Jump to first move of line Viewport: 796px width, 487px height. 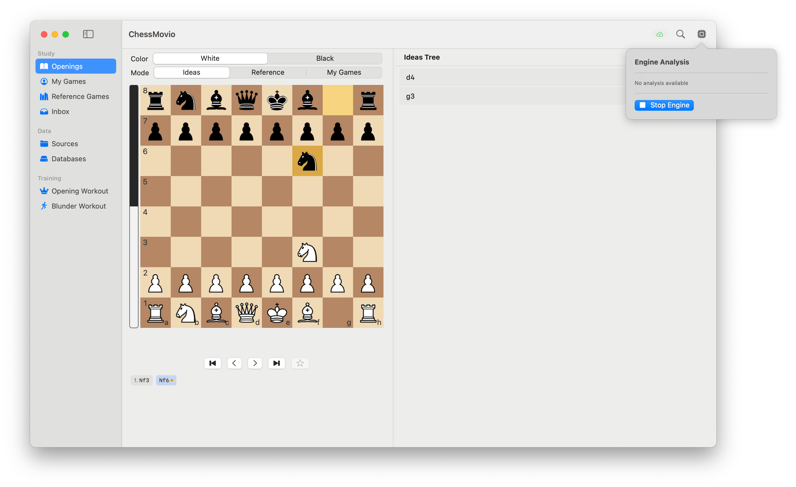coord(212,363)
